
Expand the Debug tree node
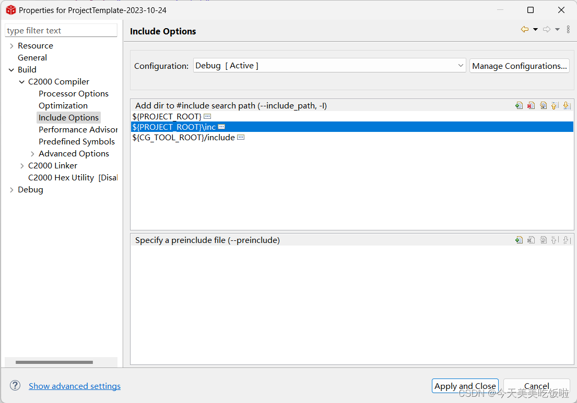pyautogui.click(x=11, y=190)
